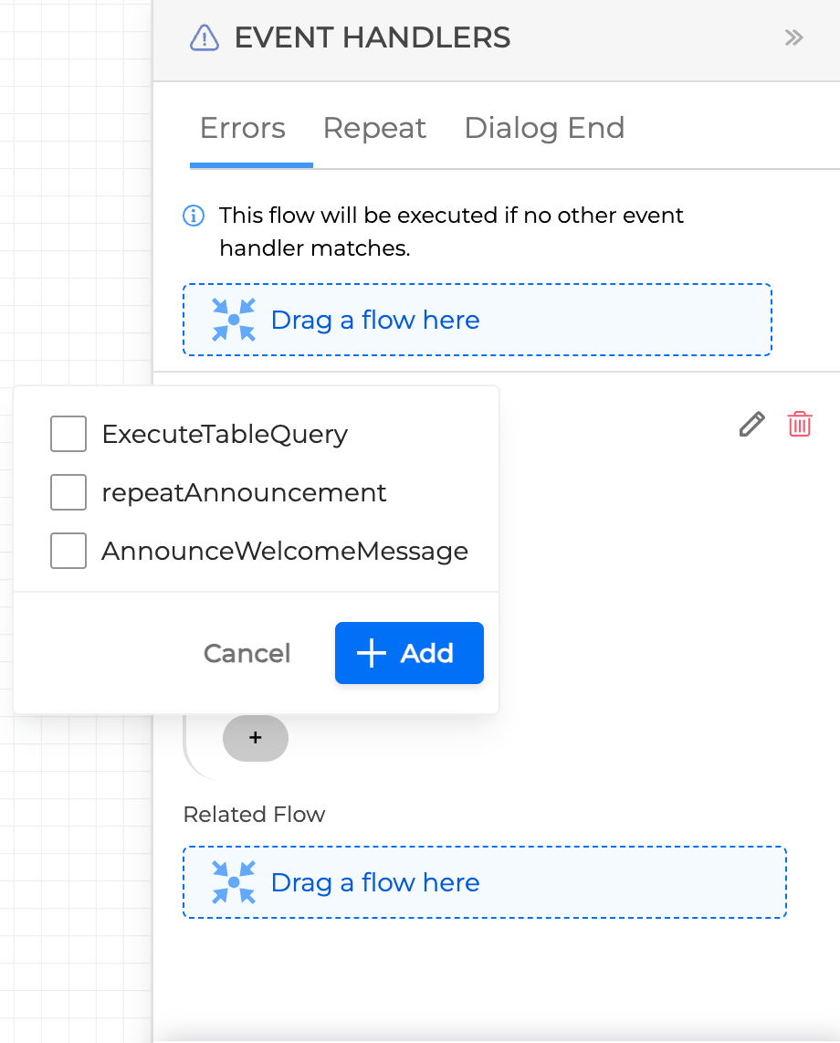Select the Dialog End tab
Image resolution: width=840 pixels, height=1043 pixels.
click(544, 128)
